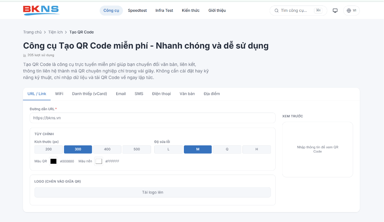The height and width of the screenshot is (222, 384).
Task: Open the black QR color swatch
Action: 53,162
